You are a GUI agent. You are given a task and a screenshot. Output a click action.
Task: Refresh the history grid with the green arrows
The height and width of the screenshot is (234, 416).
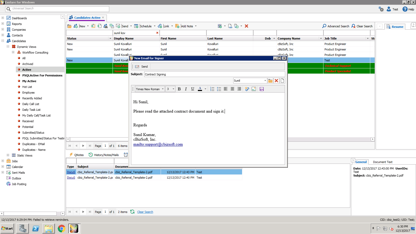(x=132, y=212)
